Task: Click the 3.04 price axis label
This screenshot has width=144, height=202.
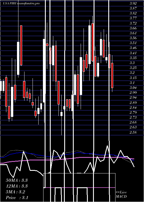Action: (x=133, y=88)
